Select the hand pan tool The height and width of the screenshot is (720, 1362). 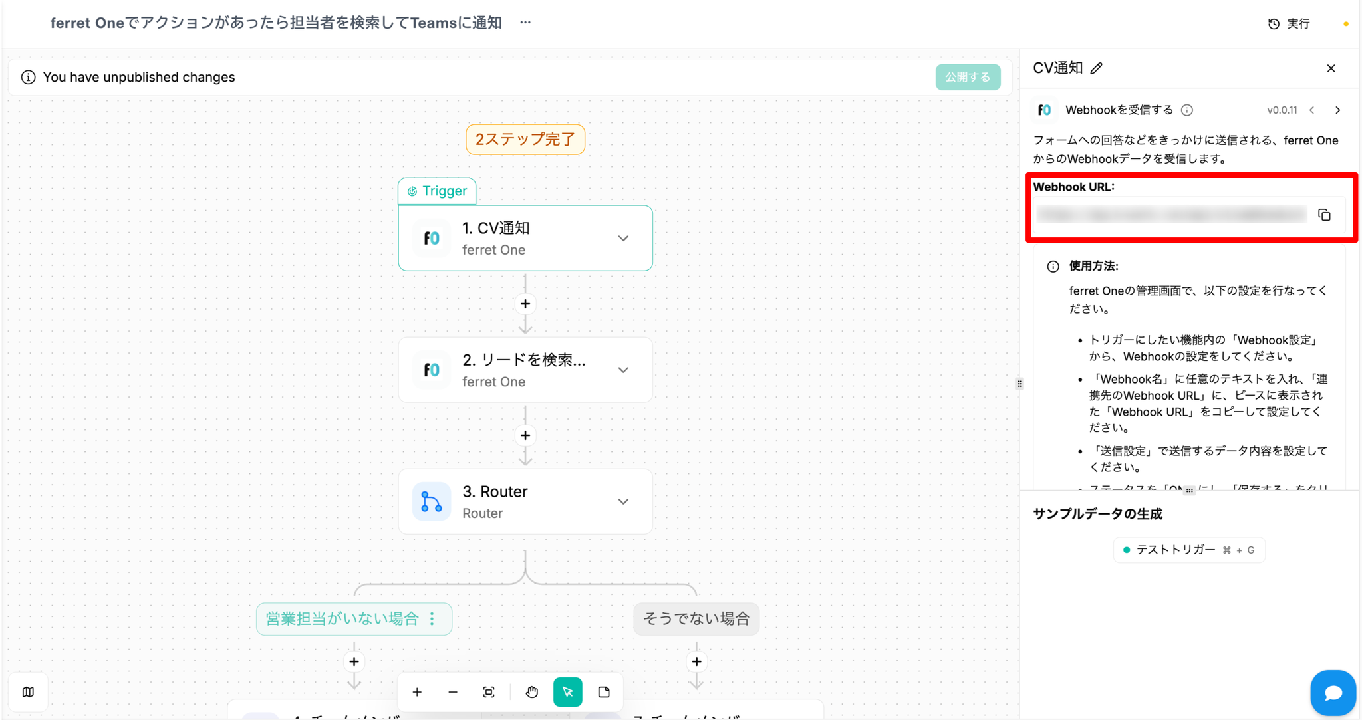[531, 692]
